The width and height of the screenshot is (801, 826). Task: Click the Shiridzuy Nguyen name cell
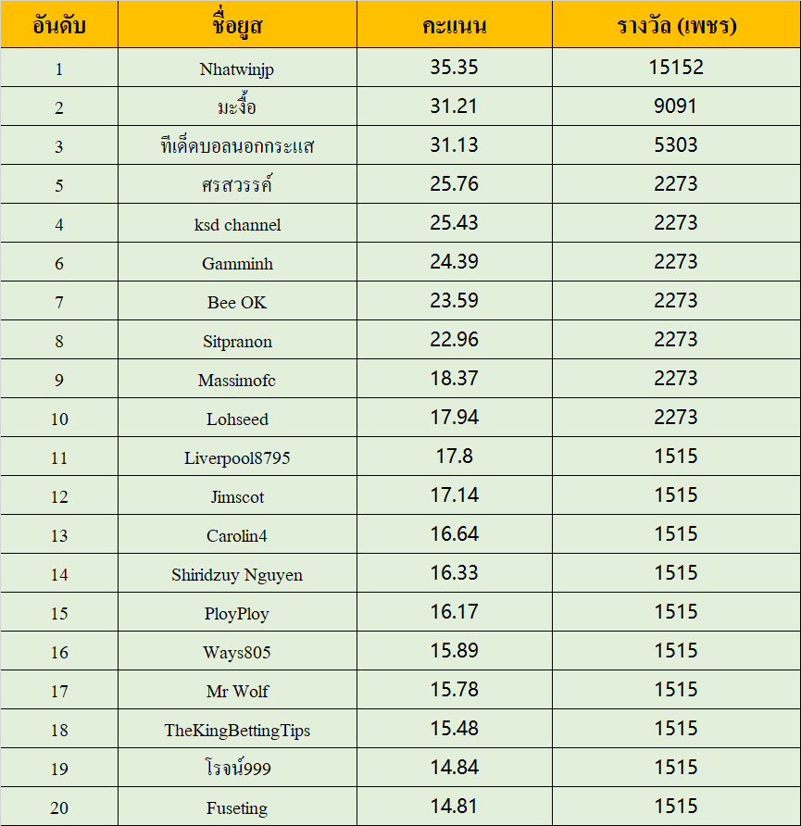coord(237,573)
